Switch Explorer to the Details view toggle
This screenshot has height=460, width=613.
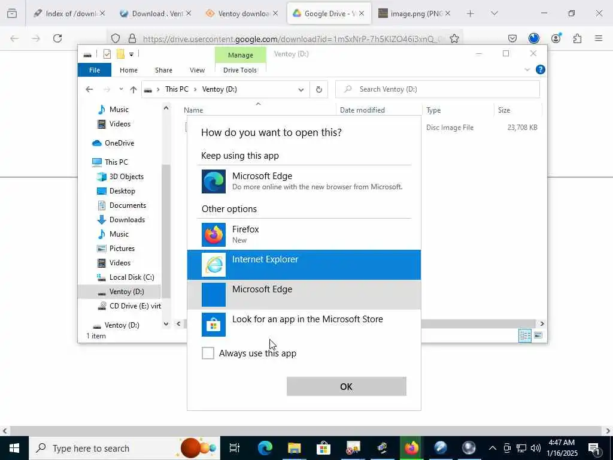pyautogui.click(x=525, y=335)
